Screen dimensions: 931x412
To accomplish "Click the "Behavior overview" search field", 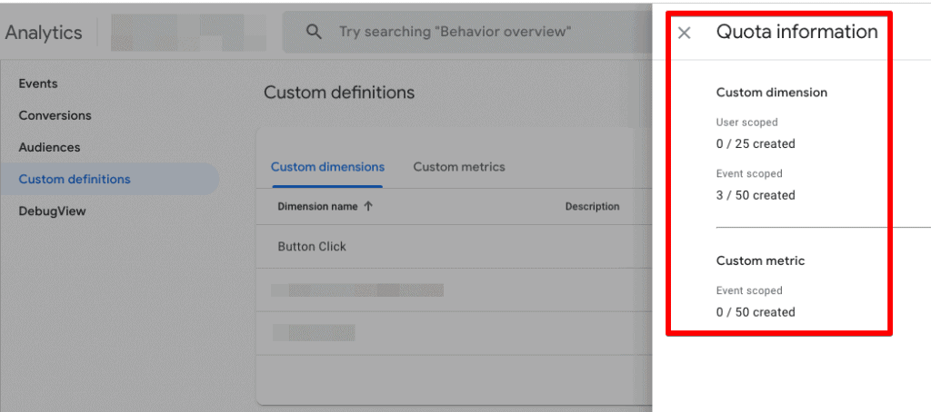I will [455, 32].
